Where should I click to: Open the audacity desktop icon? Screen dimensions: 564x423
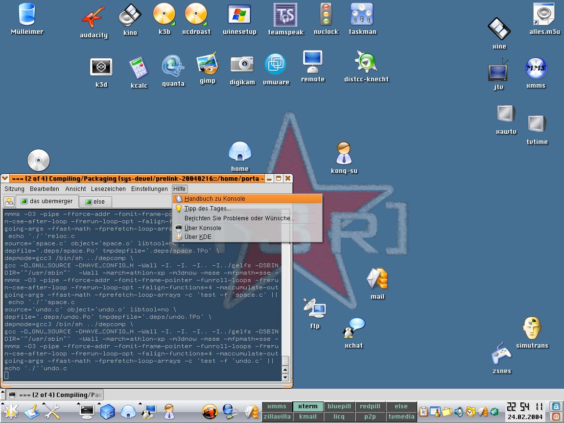pos(93,18)
